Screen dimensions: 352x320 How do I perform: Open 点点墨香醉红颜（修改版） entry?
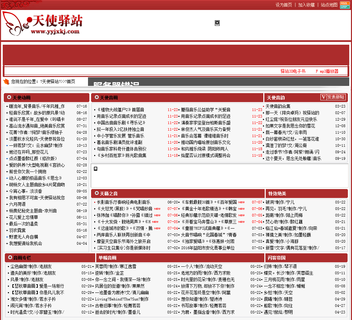33,158
